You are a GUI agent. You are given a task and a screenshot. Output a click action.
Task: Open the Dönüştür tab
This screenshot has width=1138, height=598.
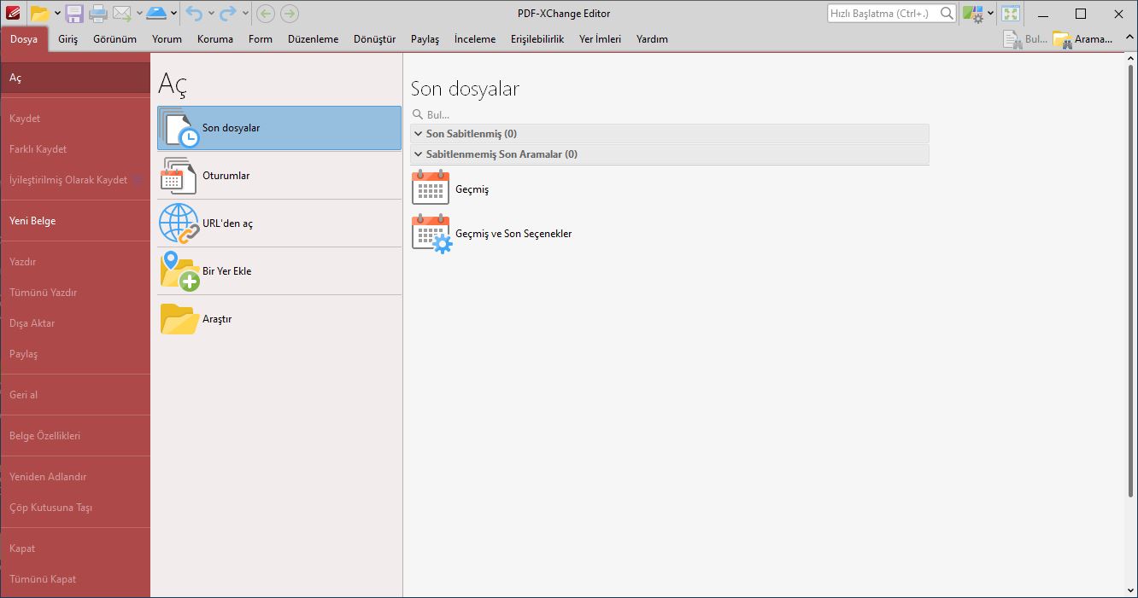pos(374,39)
